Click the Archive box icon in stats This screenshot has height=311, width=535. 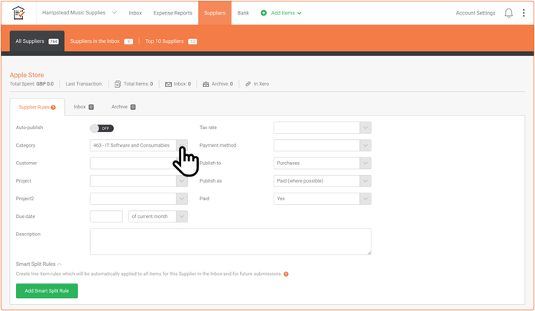(x=206, y=84)
